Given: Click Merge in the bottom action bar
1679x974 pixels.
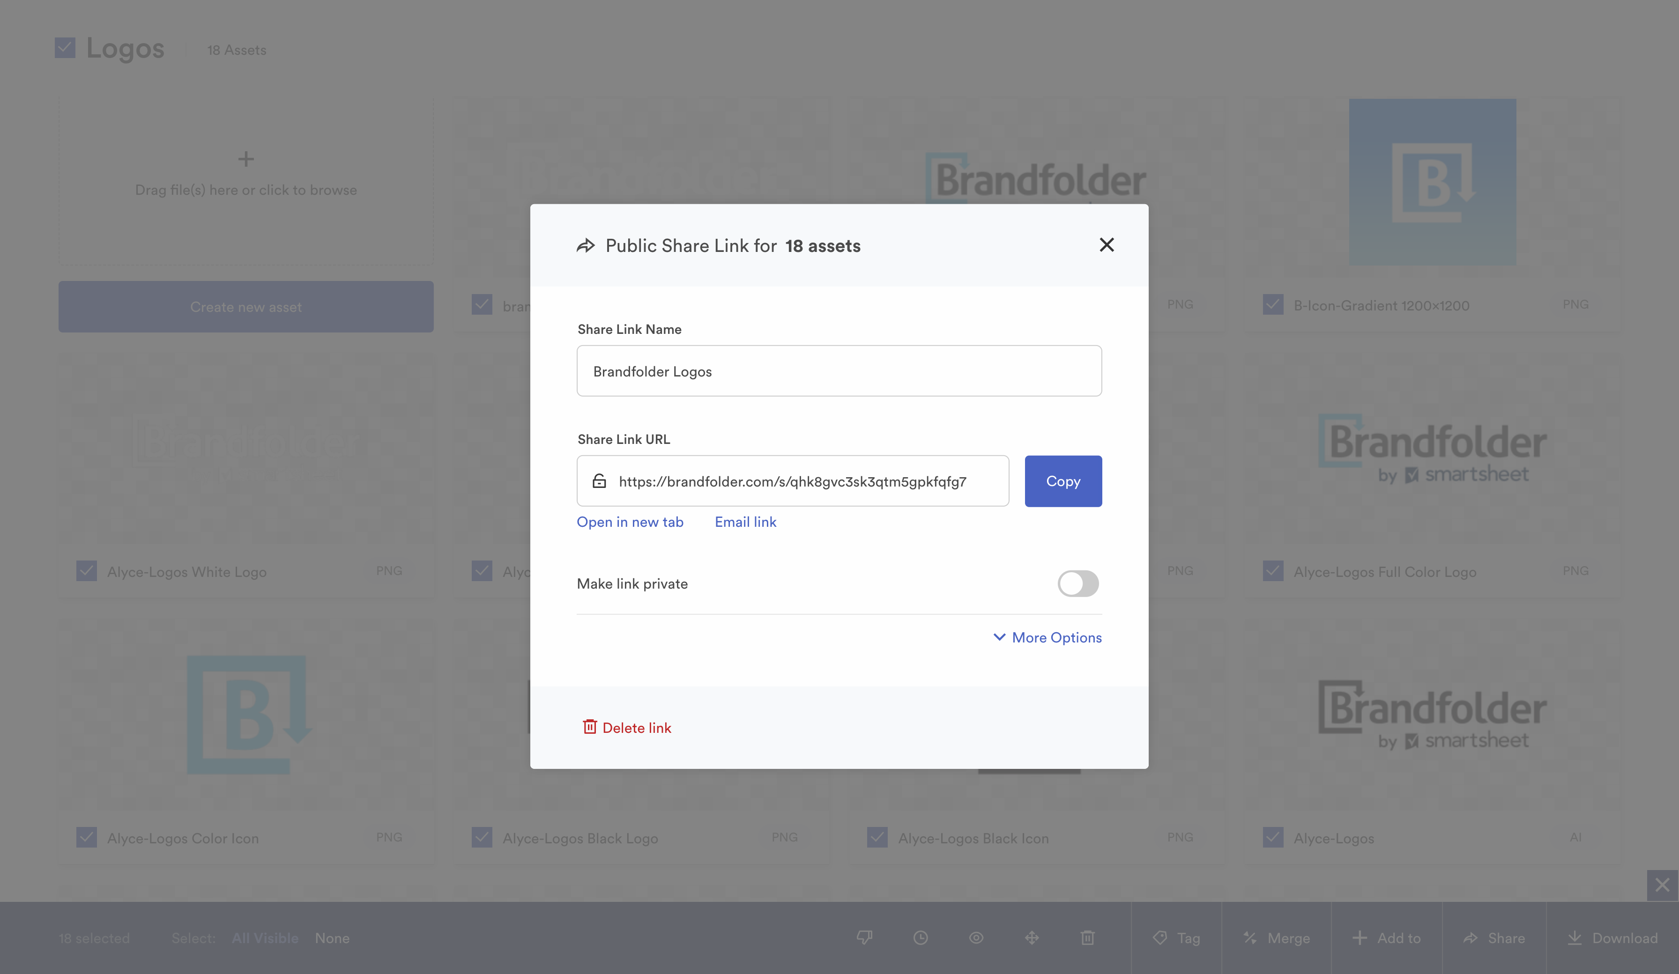Looking at the screenshot, I should point(1277,938).
